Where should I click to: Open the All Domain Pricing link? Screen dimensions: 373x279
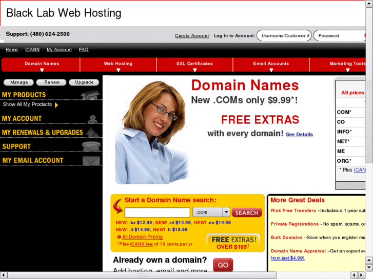[x=143, y=237]
